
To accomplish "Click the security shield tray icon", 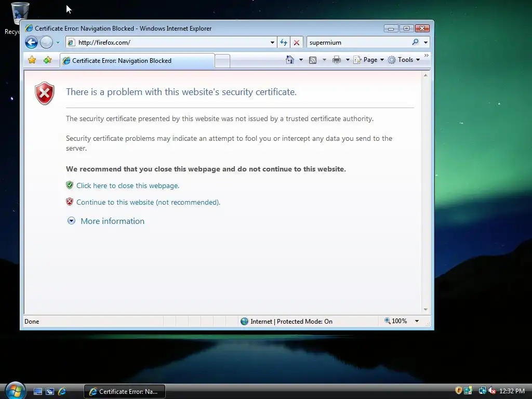I will pos(458,391).
